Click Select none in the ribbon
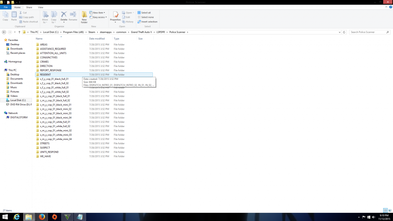Screen dimensions: 393x221 [146, 17]
